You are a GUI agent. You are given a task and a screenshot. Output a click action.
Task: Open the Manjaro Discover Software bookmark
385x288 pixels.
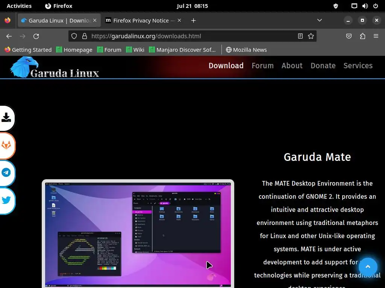click(x=182, y=50)
